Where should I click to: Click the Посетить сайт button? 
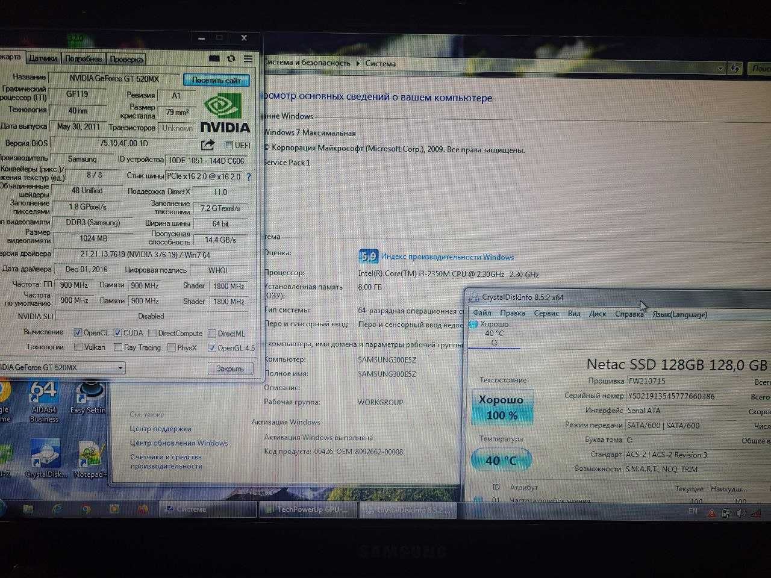(x=216, y=80)
